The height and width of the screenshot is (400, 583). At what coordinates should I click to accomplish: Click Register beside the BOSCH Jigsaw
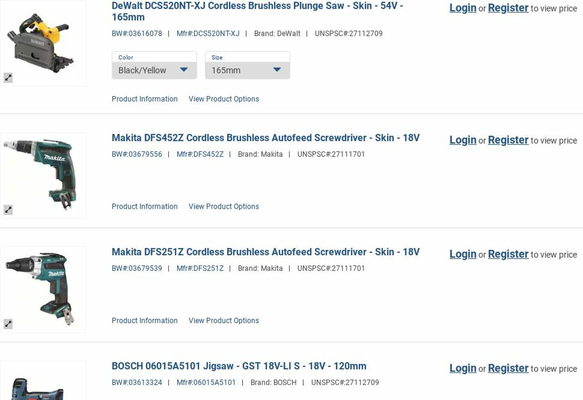point(508,368)
